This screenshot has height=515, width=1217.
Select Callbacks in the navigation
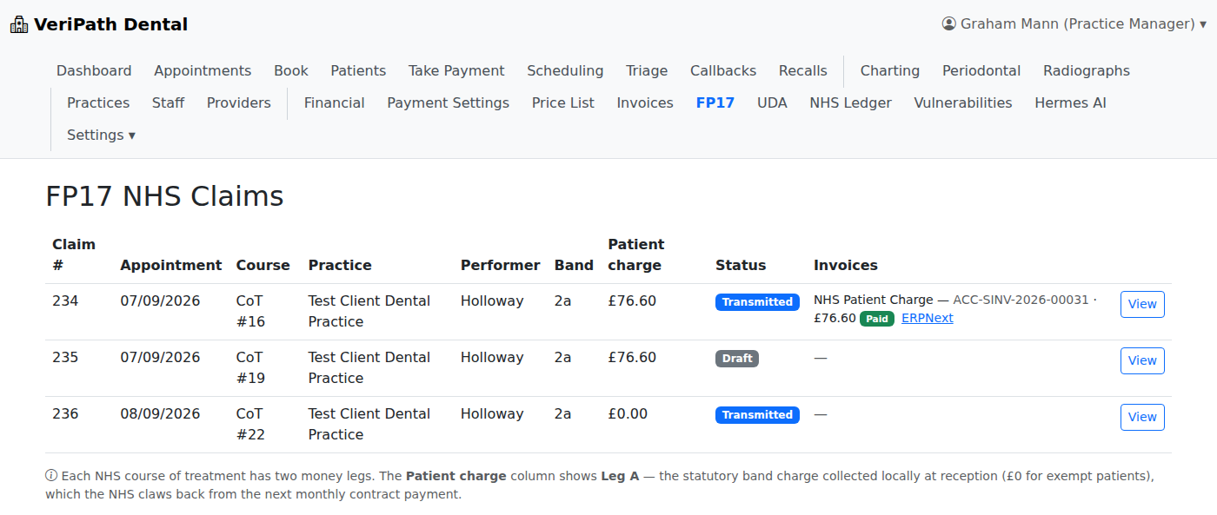click(x=723, y=70)
